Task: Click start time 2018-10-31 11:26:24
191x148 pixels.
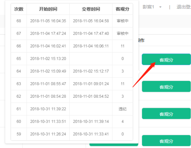Action: tap(48, 134)
